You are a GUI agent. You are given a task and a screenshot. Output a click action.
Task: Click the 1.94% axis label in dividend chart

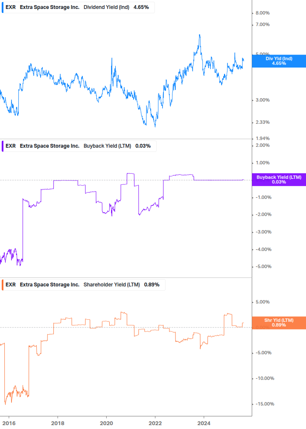tap(262, 138)
